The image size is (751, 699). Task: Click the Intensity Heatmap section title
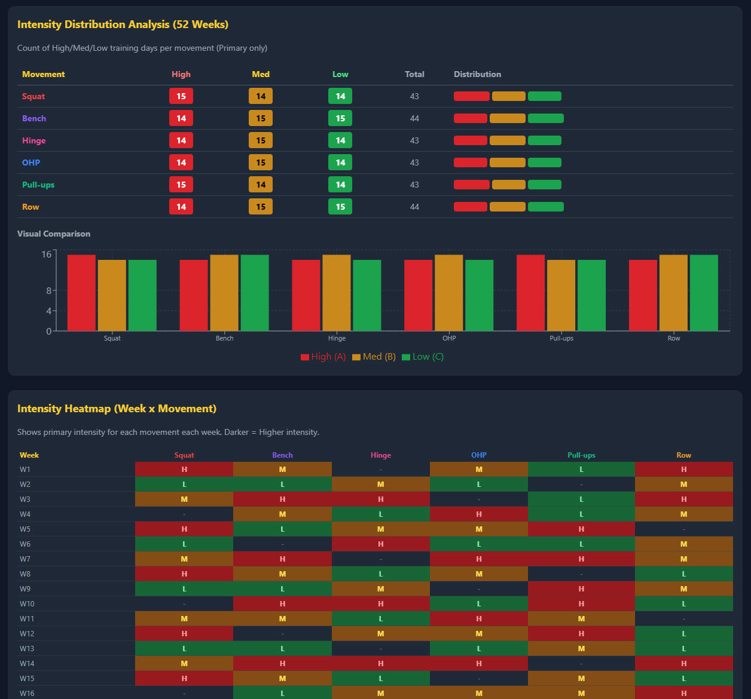pos(117,409)
